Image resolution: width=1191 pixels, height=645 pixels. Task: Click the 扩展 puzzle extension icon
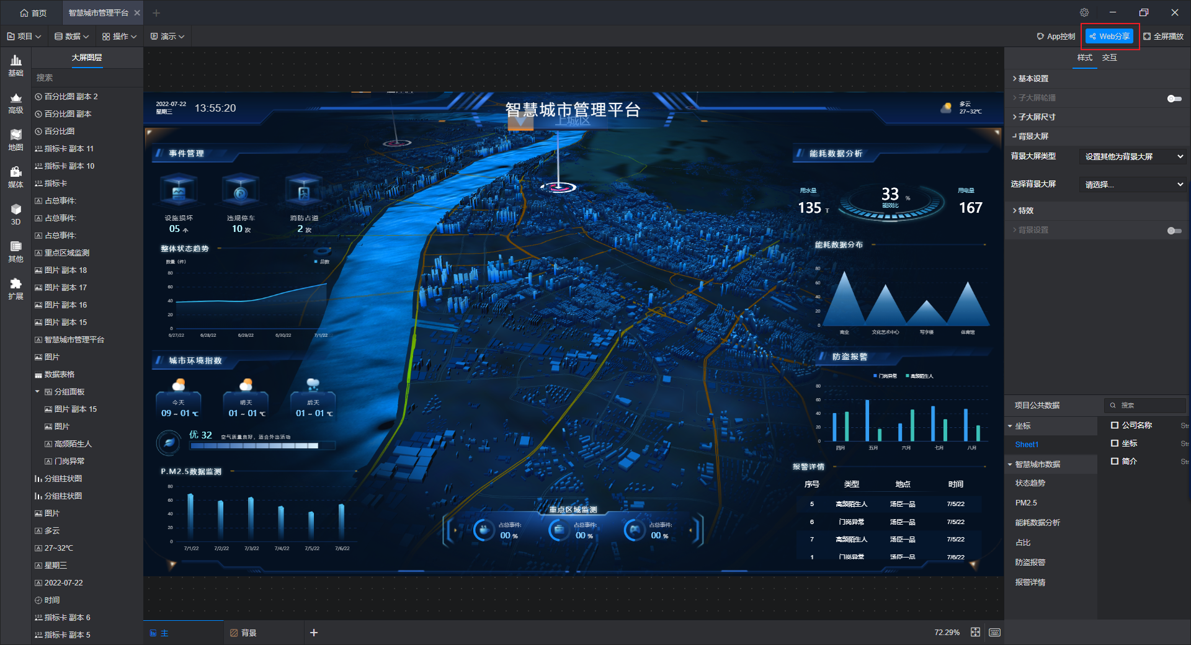16,288
